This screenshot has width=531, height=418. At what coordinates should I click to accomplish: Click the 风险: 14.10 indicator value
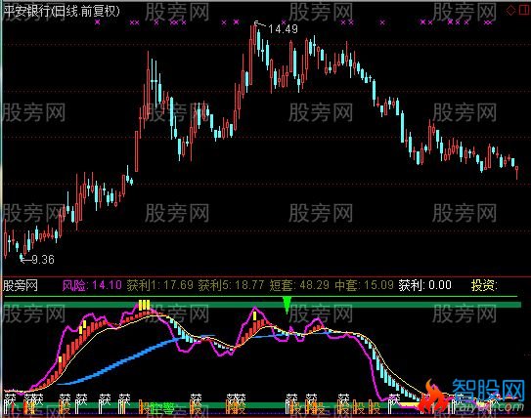[x=92, y=285]
